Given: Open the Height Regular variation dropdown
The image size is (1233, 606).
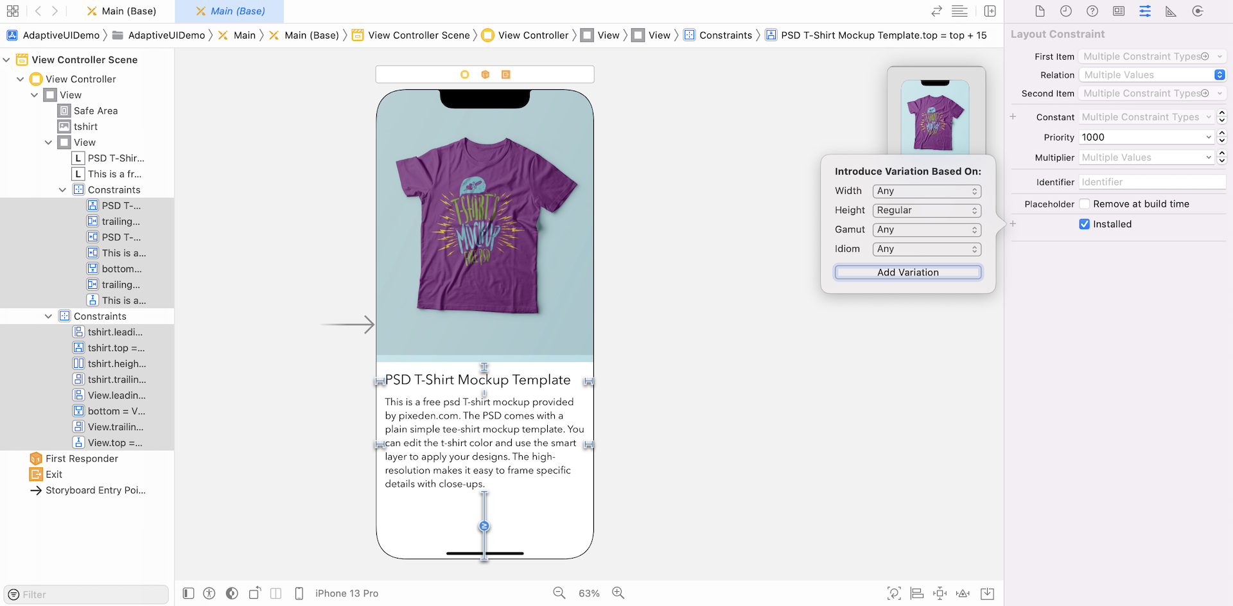Looking at the screenshot, I should pos(926,211).
